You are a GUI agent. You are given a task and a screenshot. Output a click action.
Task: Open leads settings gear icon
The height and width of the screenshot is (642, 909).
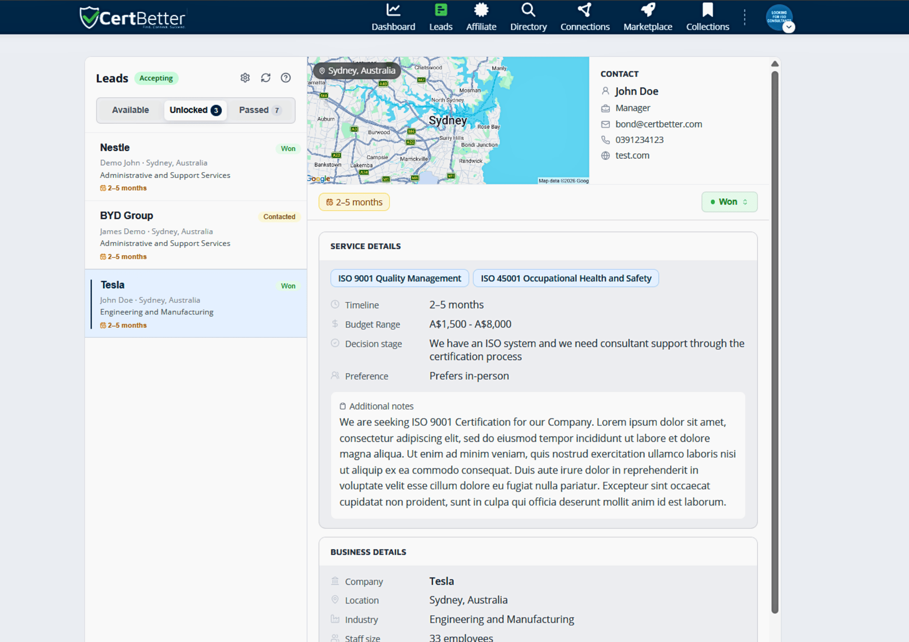(x=245, y=78)
